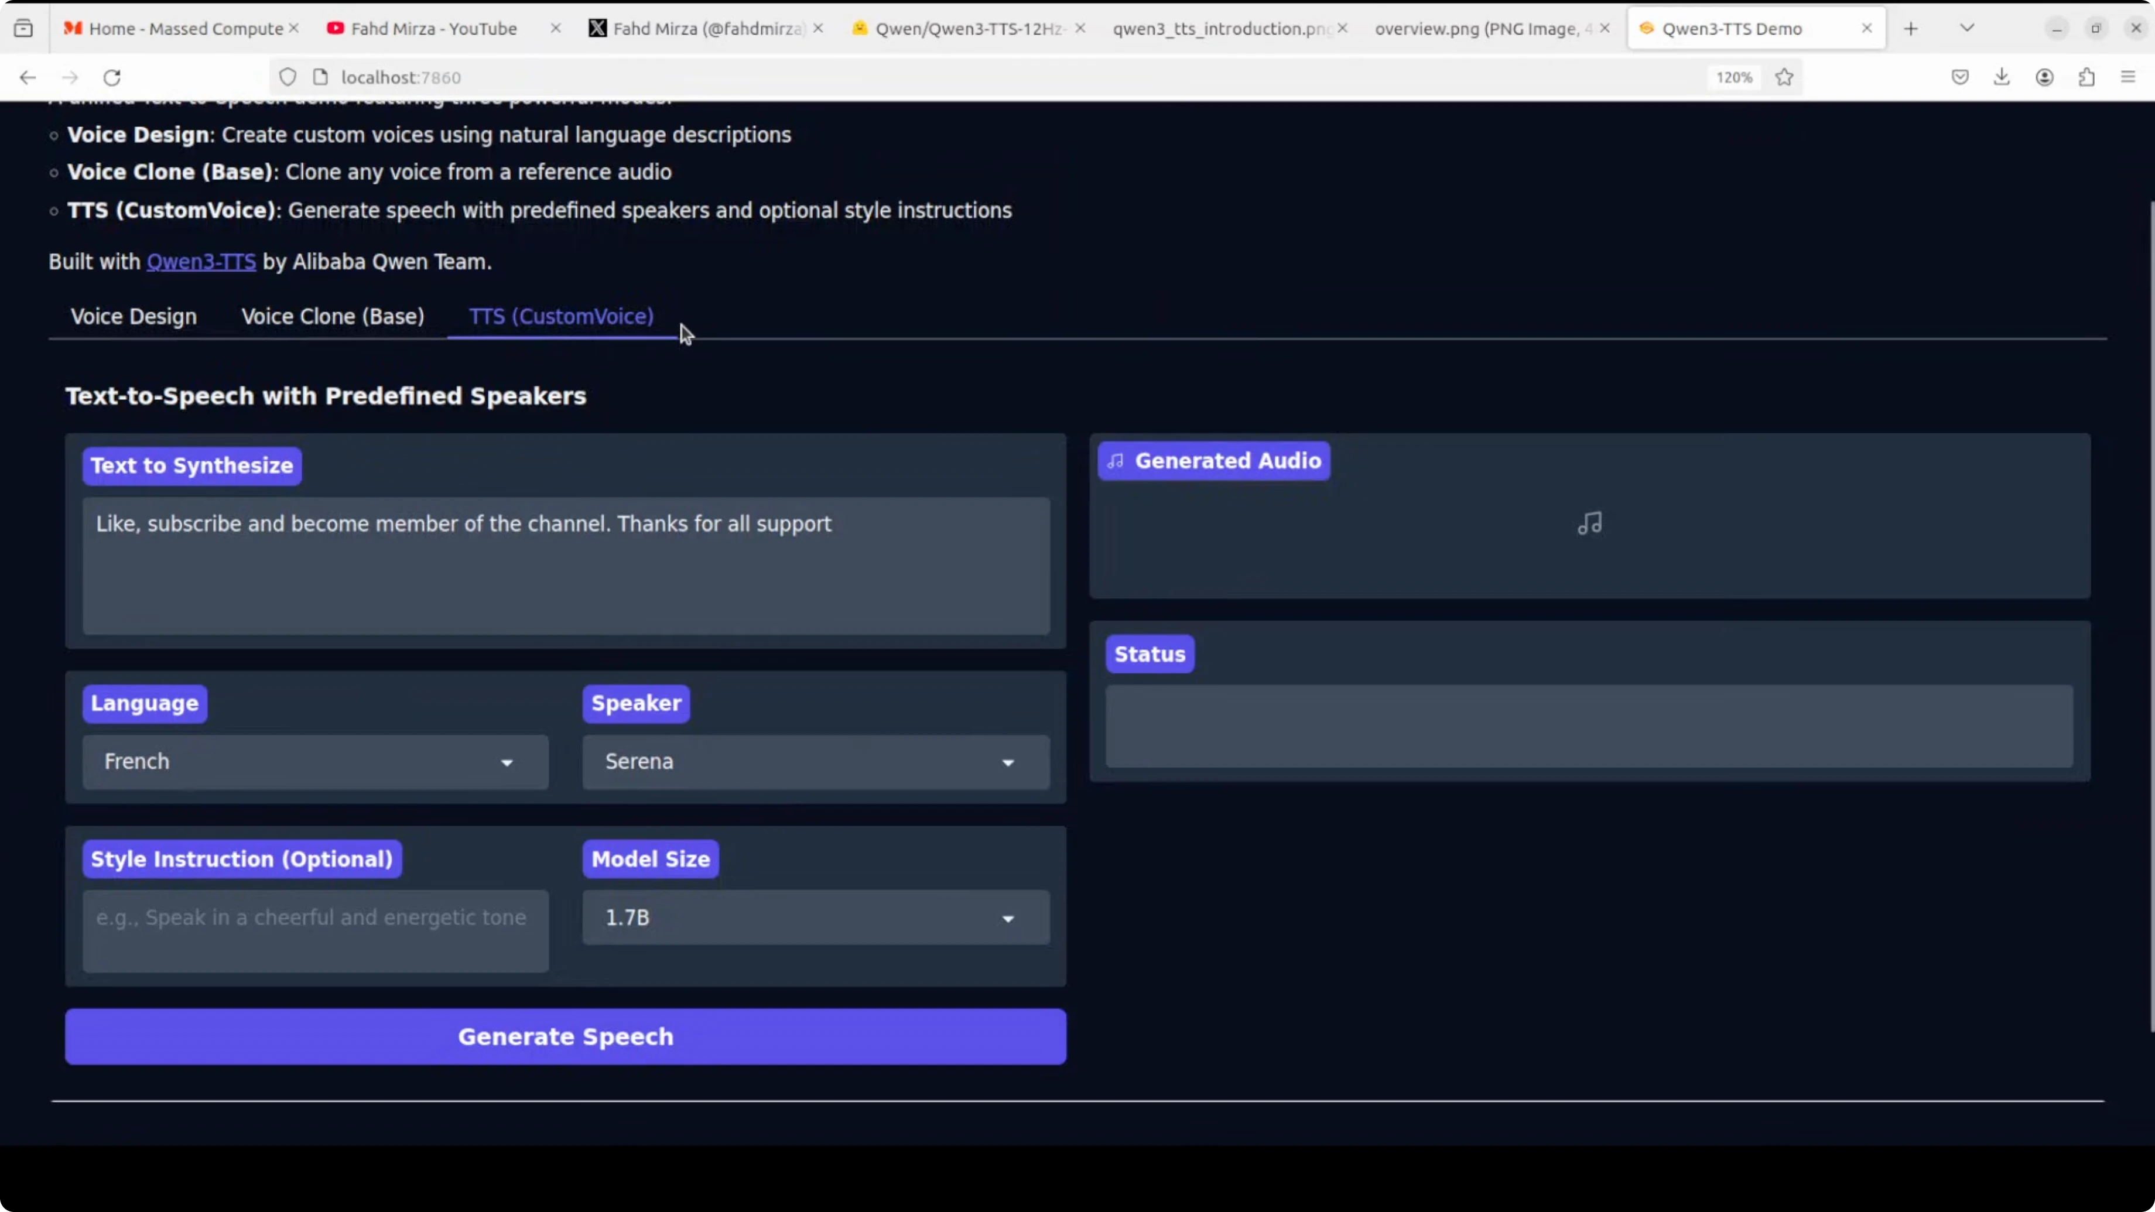Image resolution: width=2155 pixels, height=1212 pixels.
Task: Switch to the Voice Design tab
Action: tap(134, 316)
